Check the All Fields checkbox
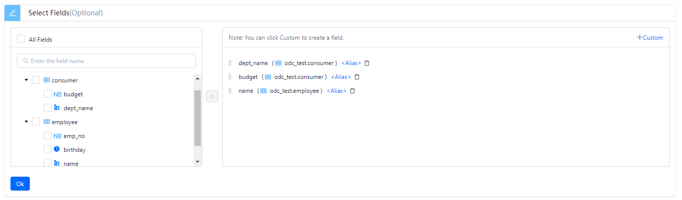This screenshot has width=682, height=200. [x=21, y=39]
